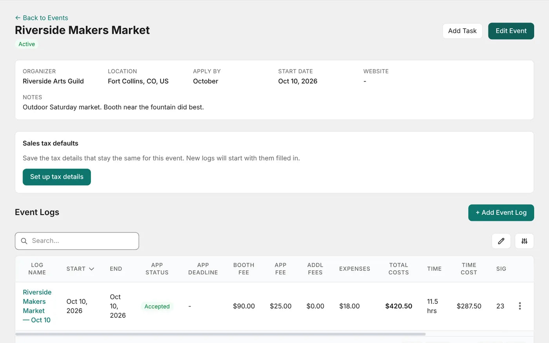This screenshot has width=549, height=343.
Task: Click the Fort Collins, CO, US location
Action: (x=138, y=81)
